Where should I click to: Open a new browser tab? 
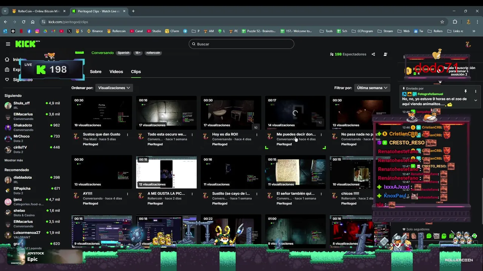[x=133, y=11]
